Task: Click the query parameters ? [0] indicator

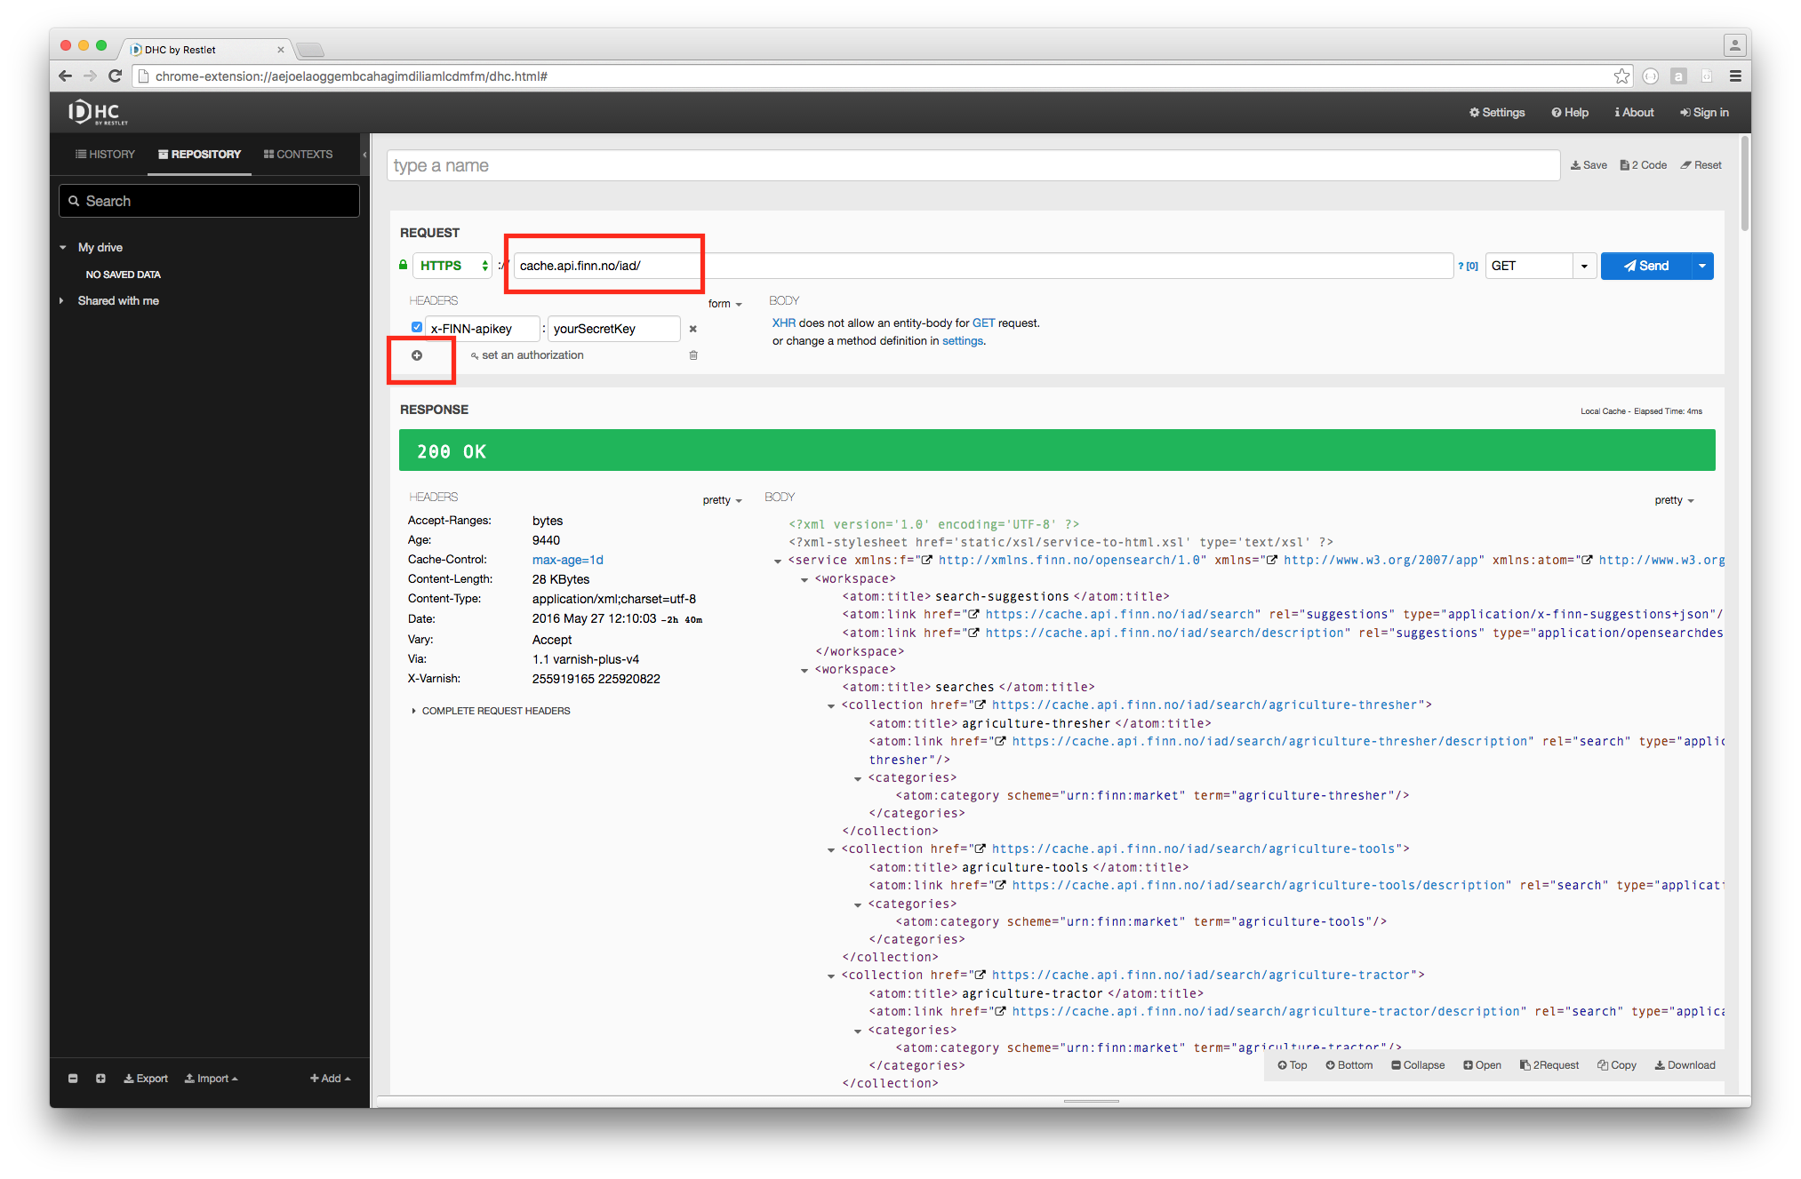Action: tap(1469, 266)
